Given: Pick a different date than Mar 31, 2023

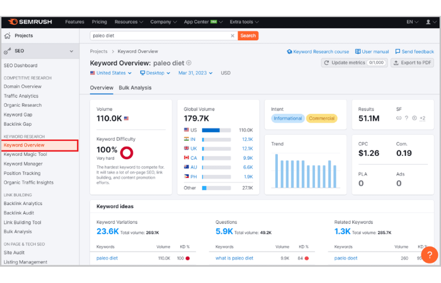Looking at the screenshot, I should [195, 73].
